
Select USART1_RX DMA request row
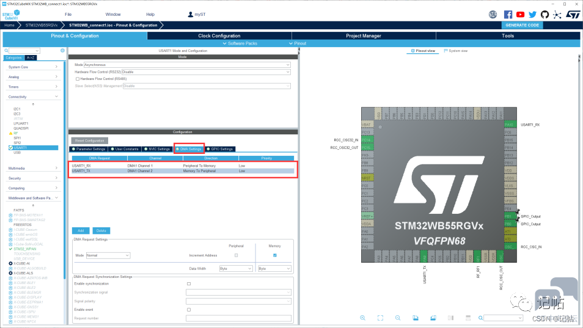point(183,166)
